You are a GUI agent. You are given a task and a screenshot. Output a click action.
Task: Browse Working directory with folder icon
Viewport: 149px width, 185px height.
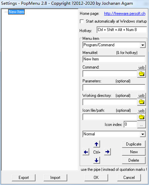click(x=142, y=102)
